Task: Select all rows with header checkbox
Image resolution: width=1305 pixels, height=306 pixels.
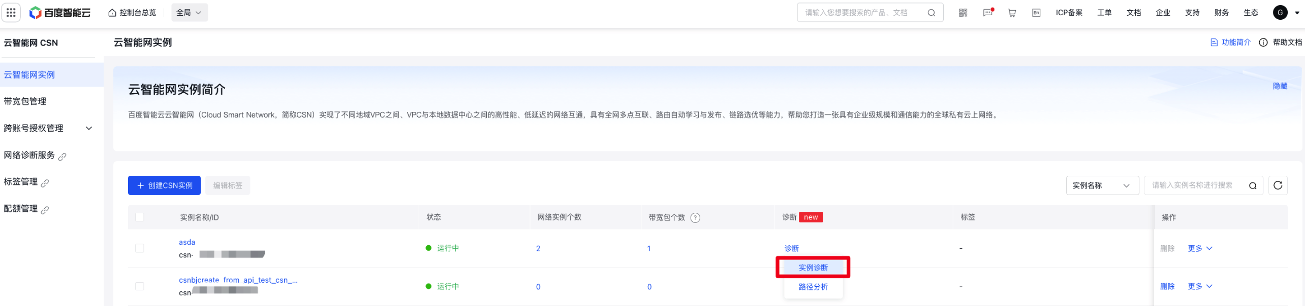Action: (140, 217)
